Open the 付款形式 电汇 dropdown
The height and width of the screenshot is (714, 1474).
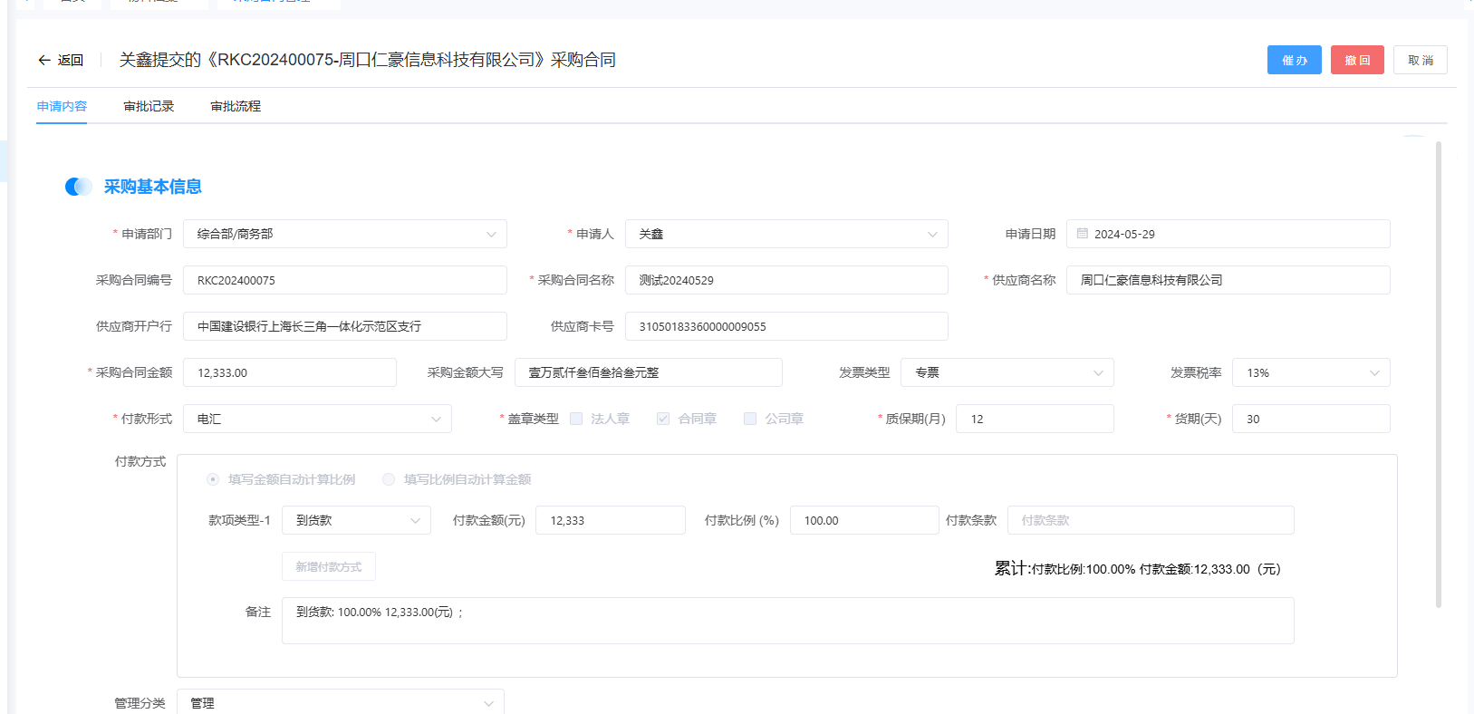coord(436,420)
